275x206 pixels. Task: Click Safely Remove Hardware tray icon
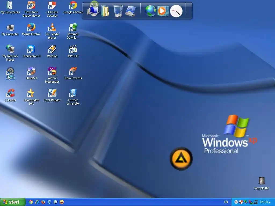tap(246, 202)
